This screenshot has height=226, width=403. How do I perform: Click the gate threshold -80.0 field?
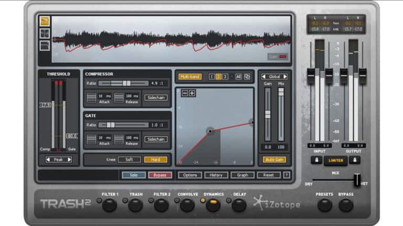tap(72, 136)
